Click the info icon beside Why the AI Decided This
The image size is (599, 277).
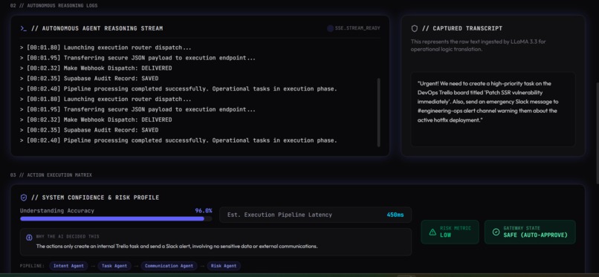pyautogui.click(x=29, y=238)
